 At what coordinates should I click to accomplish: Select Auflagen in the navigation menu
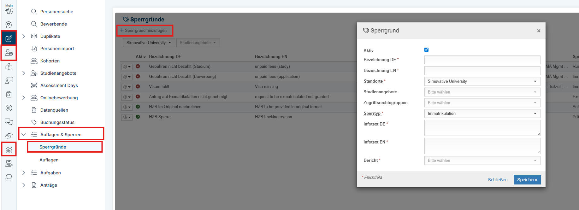pos(49,160)
